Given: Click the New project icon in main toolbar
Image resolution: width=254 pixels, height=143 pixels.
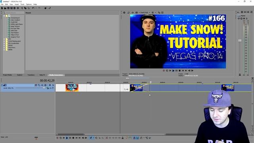Looking at the screenshot, I should pos(2,8).
